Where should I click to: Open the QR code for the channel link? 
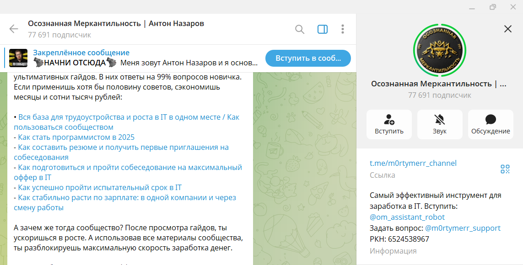[506, 169]
